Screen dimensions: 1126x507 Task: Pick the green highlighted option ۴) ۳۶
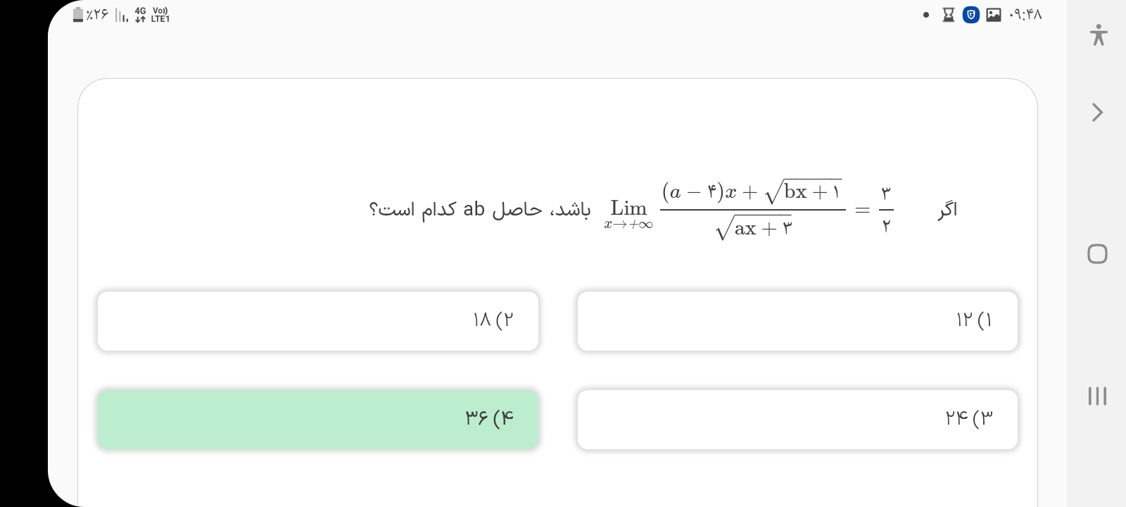click(x=318, y=420)
